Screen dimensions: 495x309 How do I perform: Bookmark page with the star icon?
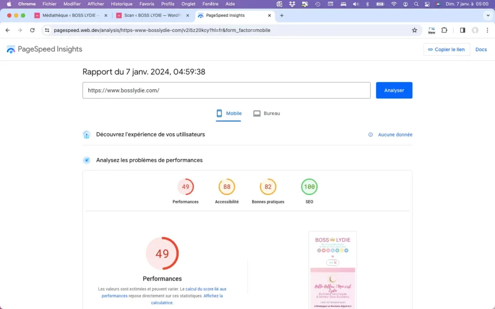tap(414, 30)
